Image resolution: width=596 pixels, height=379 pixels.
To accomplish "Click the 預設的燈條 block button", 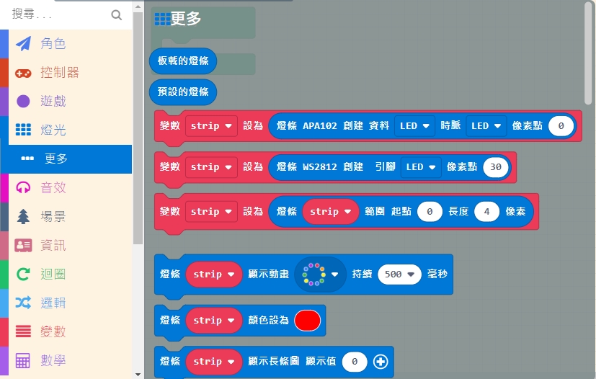I will (183, 92).
